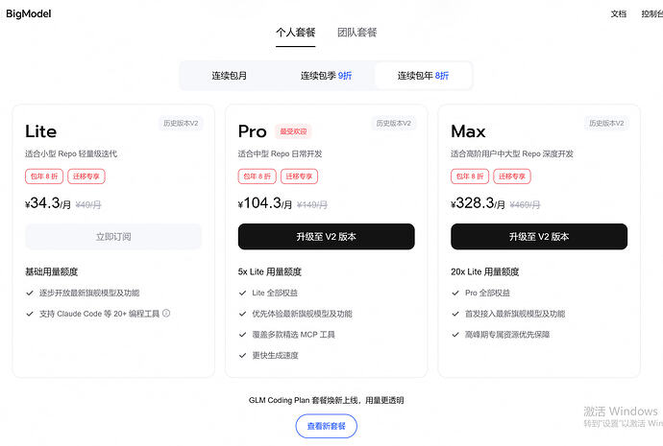Click the 历史版本V2 badge on Lite card
The height and width of the screenshot is (446, 663).
181,123
